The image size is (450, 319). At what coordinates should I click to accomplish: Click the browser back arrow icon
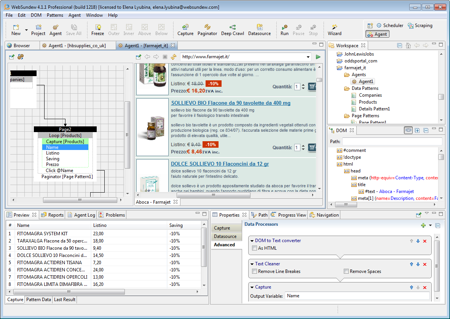[x=147, y=57]
